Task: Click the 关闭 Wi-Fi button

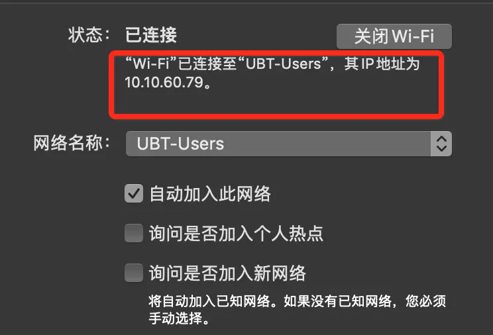Action: (394, 36)
